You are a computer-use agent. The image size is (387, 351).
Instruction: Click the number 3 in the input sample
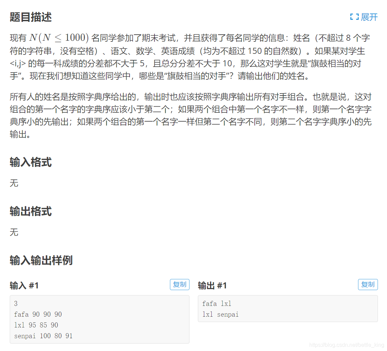click(x=15, y=303)
